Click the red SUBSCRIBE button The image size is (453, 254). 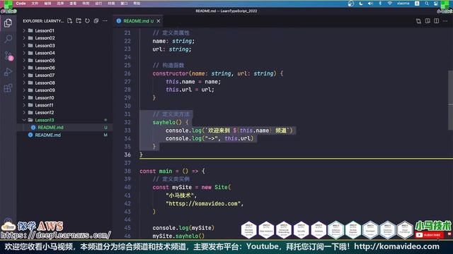430,235
